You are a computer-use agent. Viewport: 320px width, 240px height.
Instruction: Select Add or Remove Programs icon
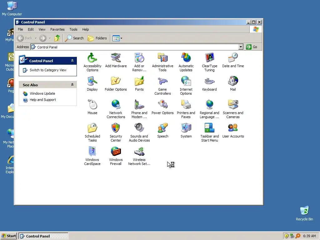139,58
